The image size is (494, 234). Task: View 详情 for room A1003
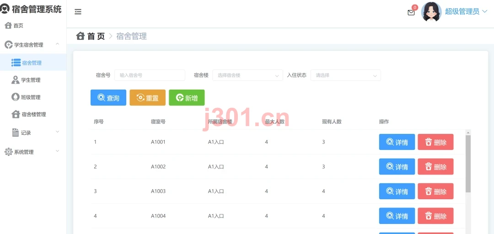click(397, 191)
